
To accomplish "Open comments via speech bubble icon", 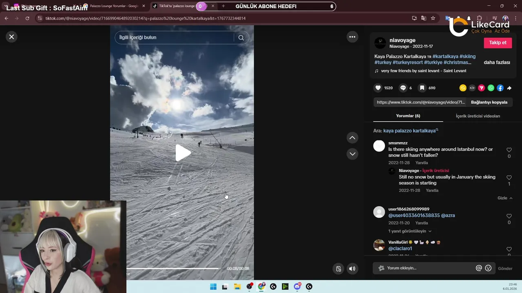I will (x=403, y=88).
